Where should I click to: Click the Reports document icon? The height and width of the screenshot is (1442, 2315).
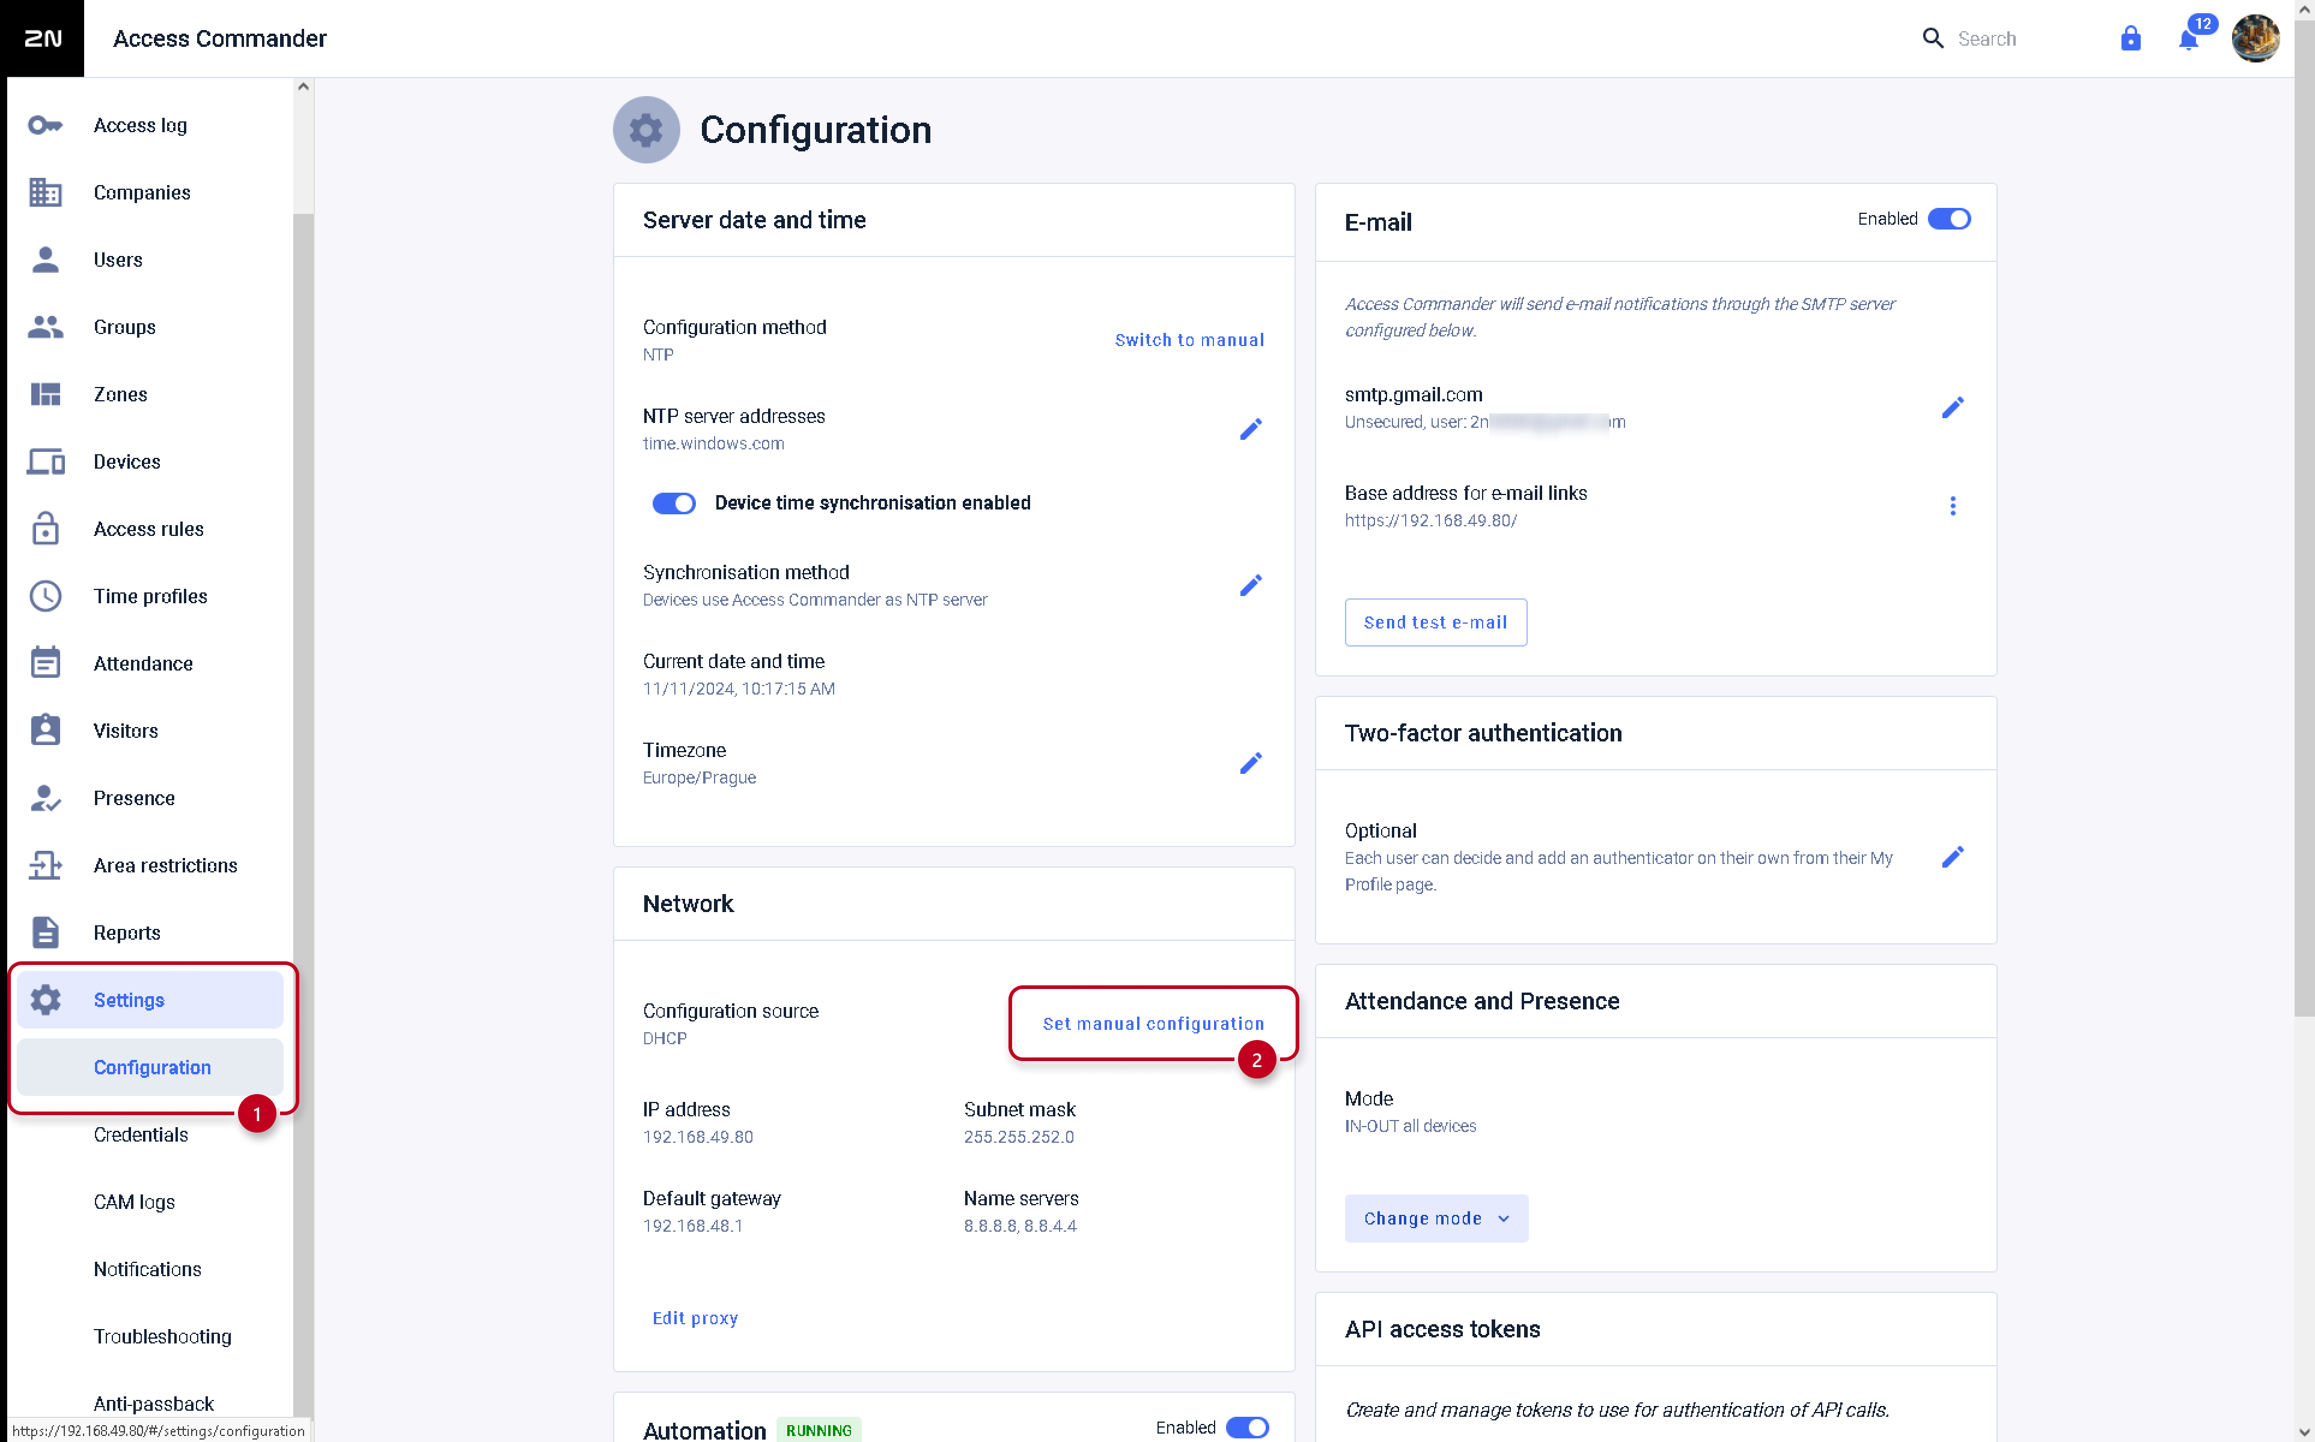tap(45, 932)
